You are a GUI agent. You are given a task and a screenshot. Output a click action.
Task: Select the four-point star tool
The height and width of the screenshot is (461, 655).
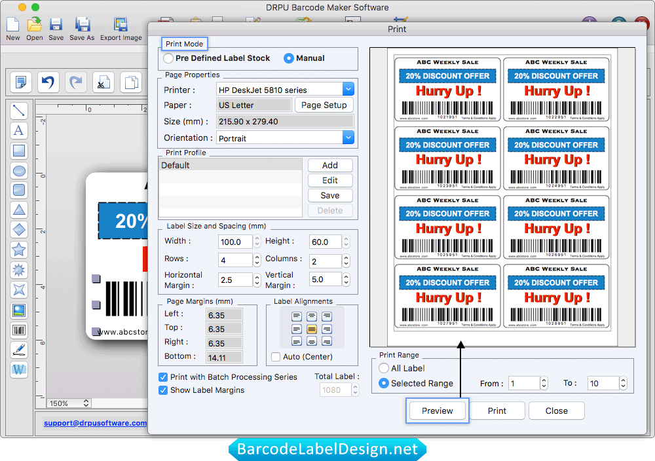point(19,289)
